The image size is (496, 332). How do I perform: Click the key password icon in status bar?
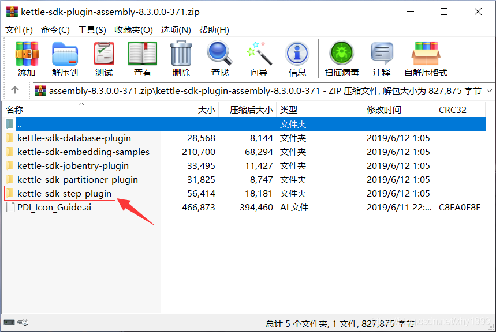(23, 322)
